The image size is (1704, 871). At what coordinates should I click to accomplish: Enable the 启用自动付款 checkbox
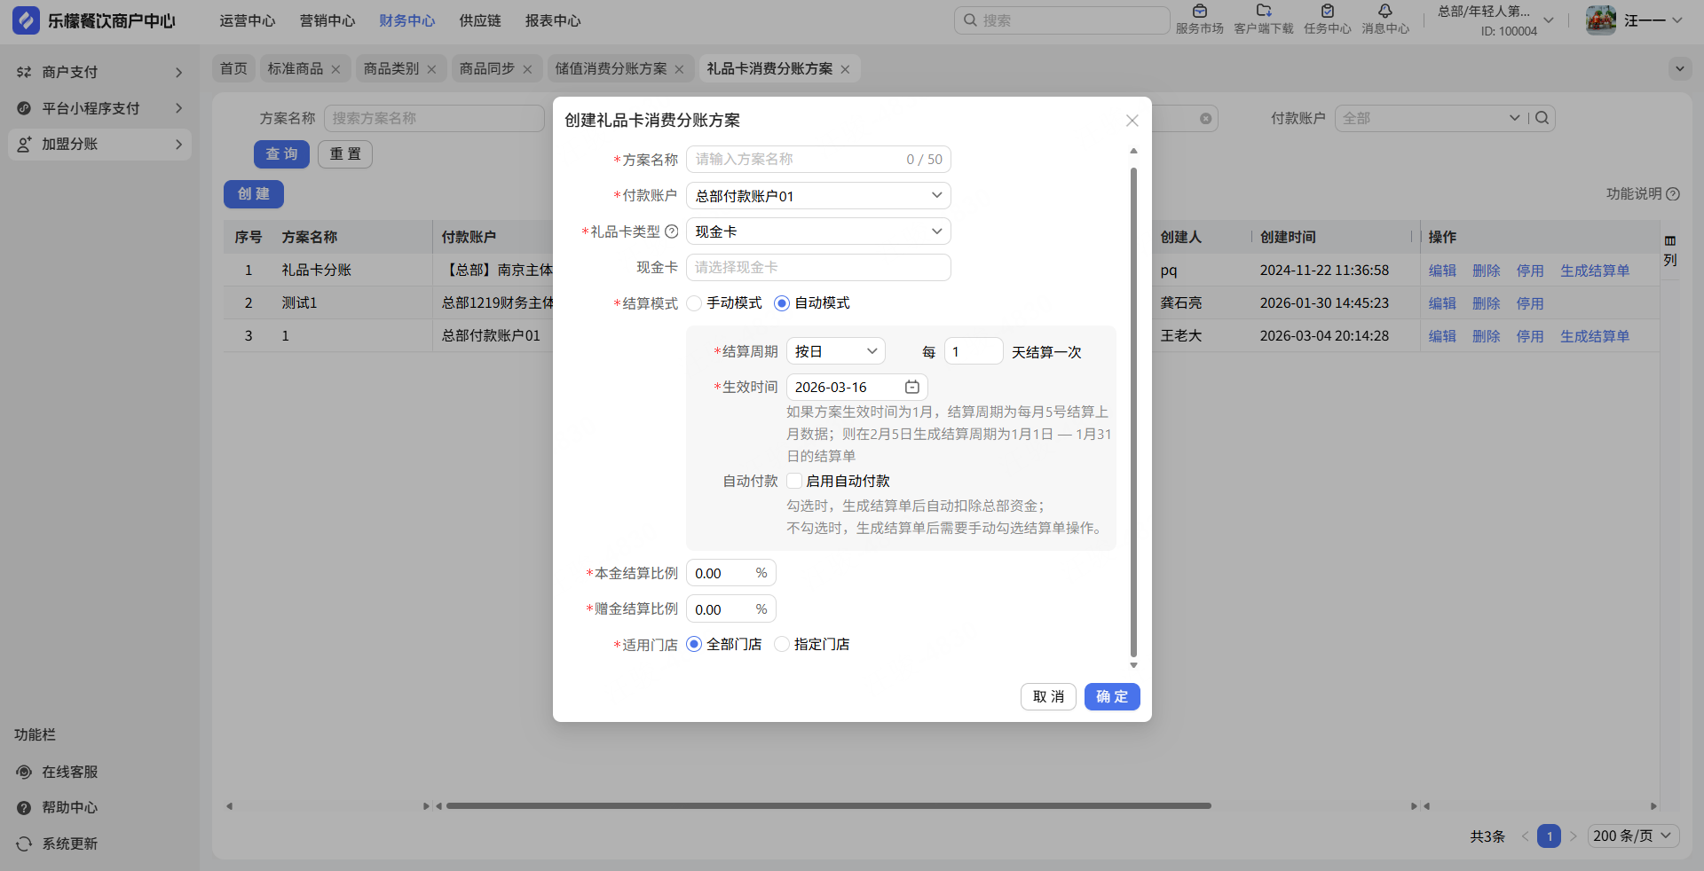click(794, 481)
